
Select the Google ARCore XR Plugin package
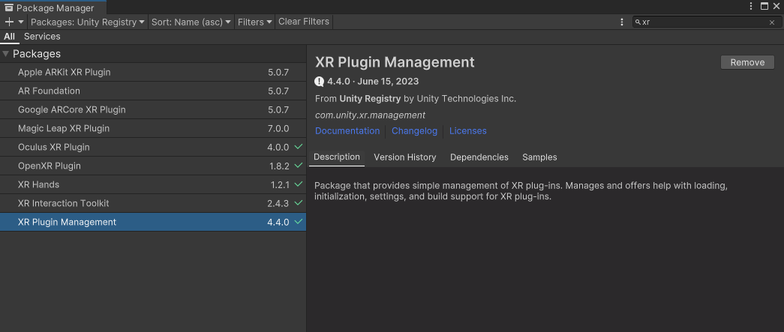click(153, 110)
